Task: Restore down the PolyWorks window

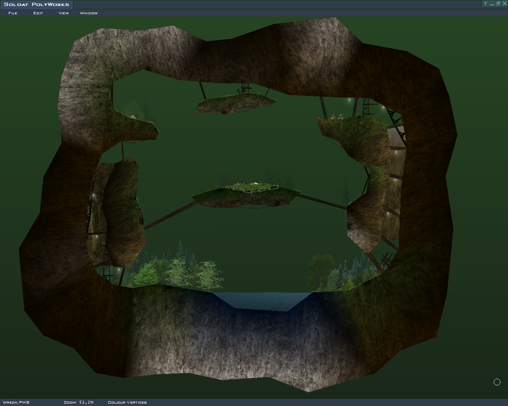Action: click(x=497, y=3)
